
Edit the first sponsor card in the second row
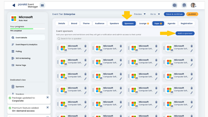point(85,65)
